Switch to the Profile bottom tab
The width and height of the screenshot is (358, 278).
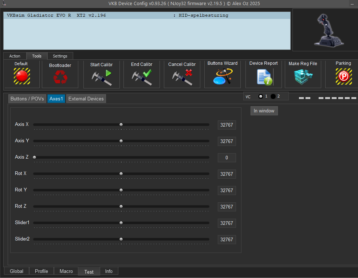(x=41, y=271)
